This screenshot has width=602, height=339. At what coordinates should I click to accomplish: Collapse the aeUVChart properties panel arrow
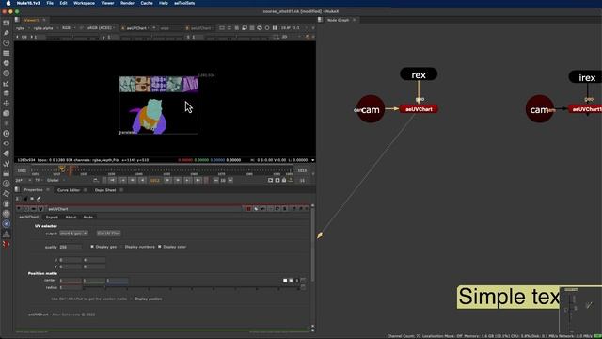[x=19, y=209]
